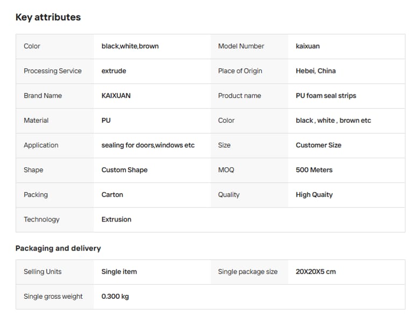Click the Custom Shape value

[124, 169]
